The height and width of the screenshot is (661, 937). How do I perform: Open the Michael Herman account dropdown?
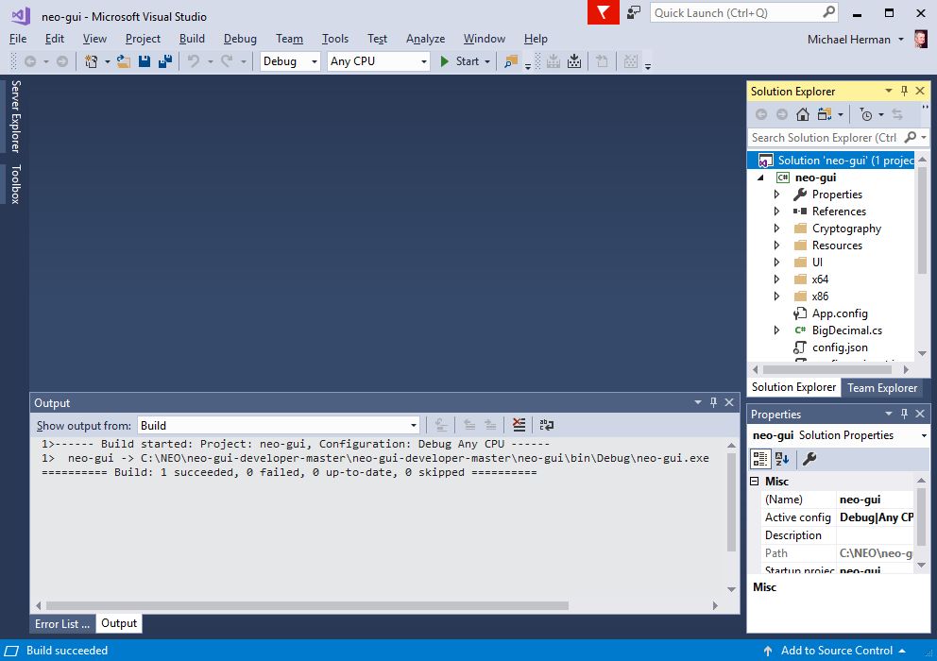pos(900,40)
